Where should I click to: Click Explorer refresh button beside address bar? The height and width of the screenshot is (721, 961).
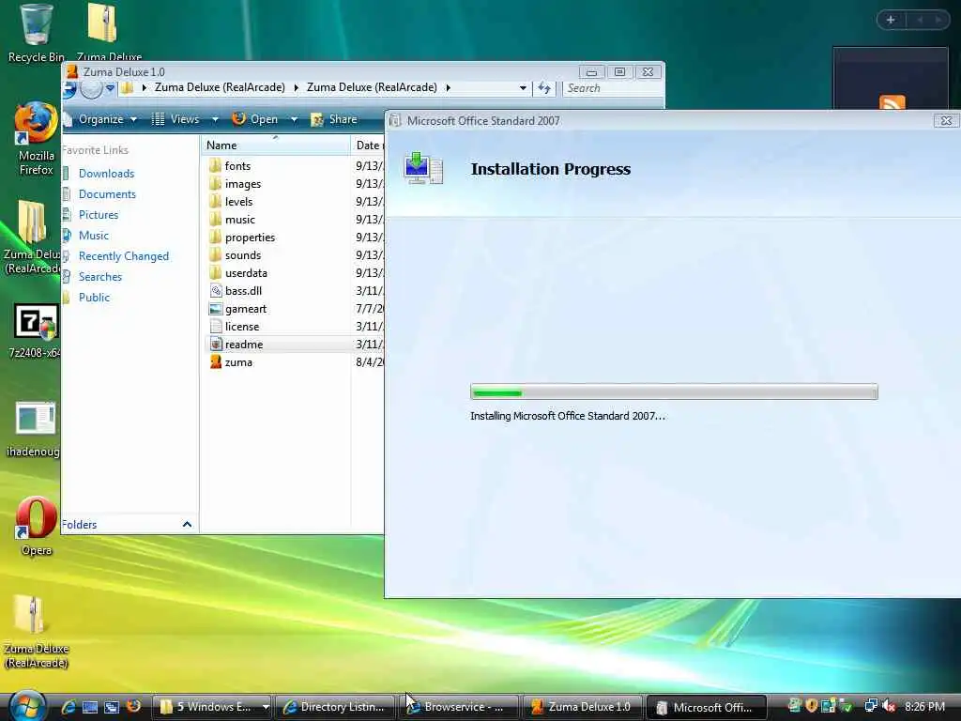coord(544,88)
